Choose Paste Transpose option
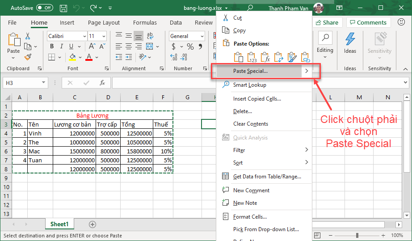The height and width of the screenshot is (241, 412). click(x=279, y=57)
